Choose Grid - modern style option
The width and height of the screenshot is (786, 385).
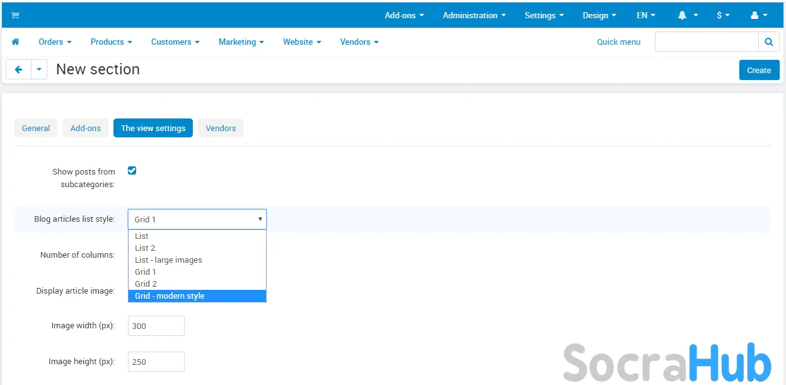coord(197,296)
